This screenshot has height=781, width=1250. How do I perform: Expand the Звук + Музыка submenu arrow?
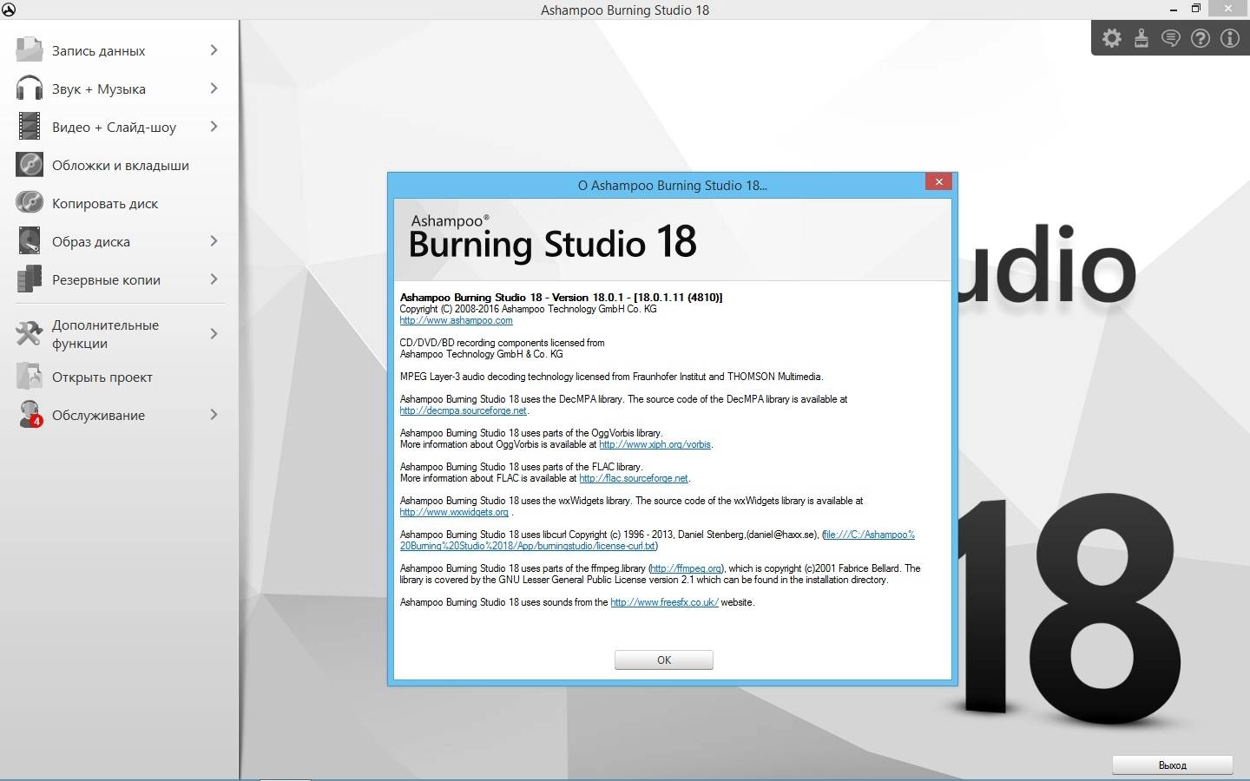(x=214, y=88)
